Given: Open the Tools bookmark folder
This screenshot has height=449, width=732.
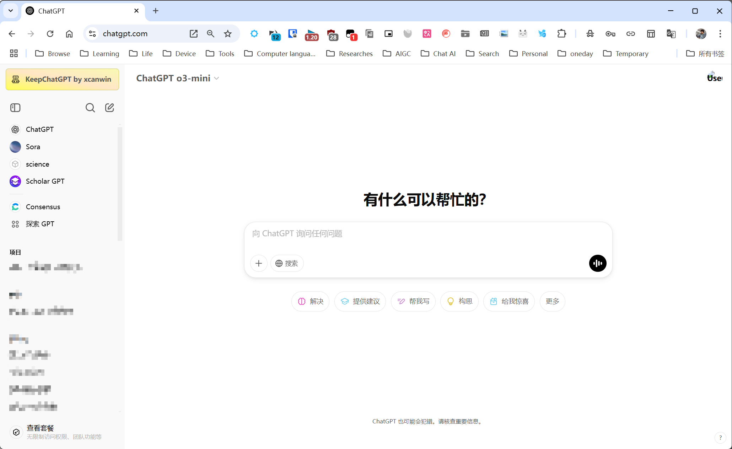Looking at the screenshot, I should [220, 54].
